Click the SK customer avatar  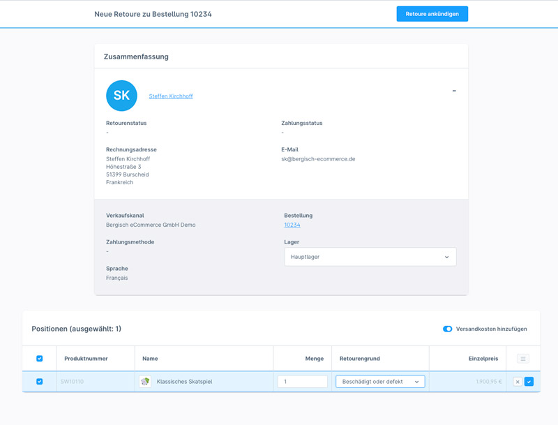pos(121,96)
